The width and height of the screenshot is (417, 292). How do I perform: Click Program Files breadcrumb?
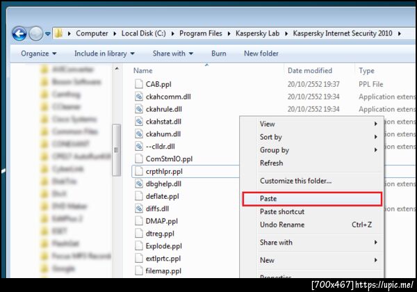coord(201,33)
